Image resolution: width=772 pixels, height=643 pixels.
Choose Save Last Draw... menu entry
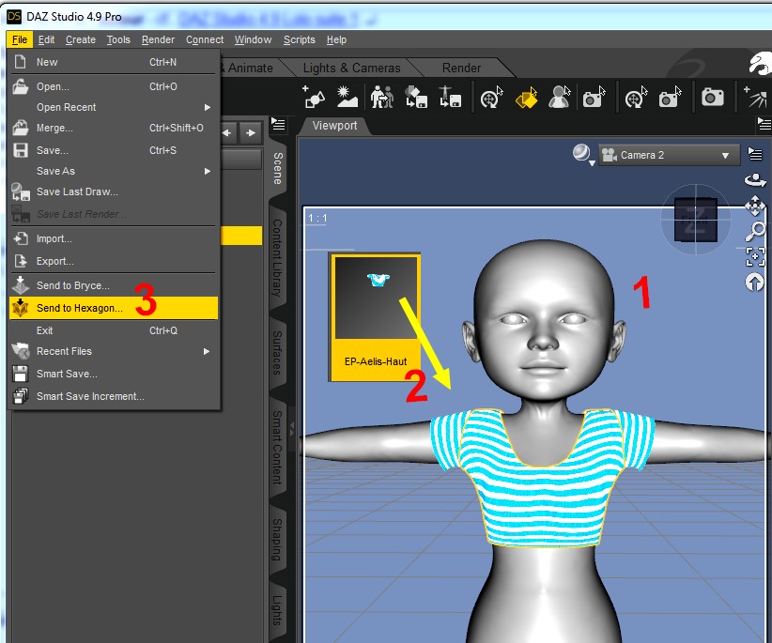(x=114, y=191)
